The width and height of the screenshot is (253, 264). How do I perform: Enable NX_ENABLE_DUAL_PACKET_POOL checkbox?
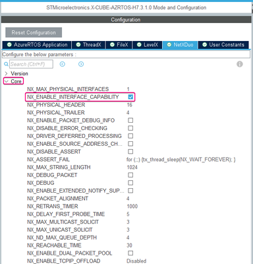pyautogui.click(x=130, y=253)
